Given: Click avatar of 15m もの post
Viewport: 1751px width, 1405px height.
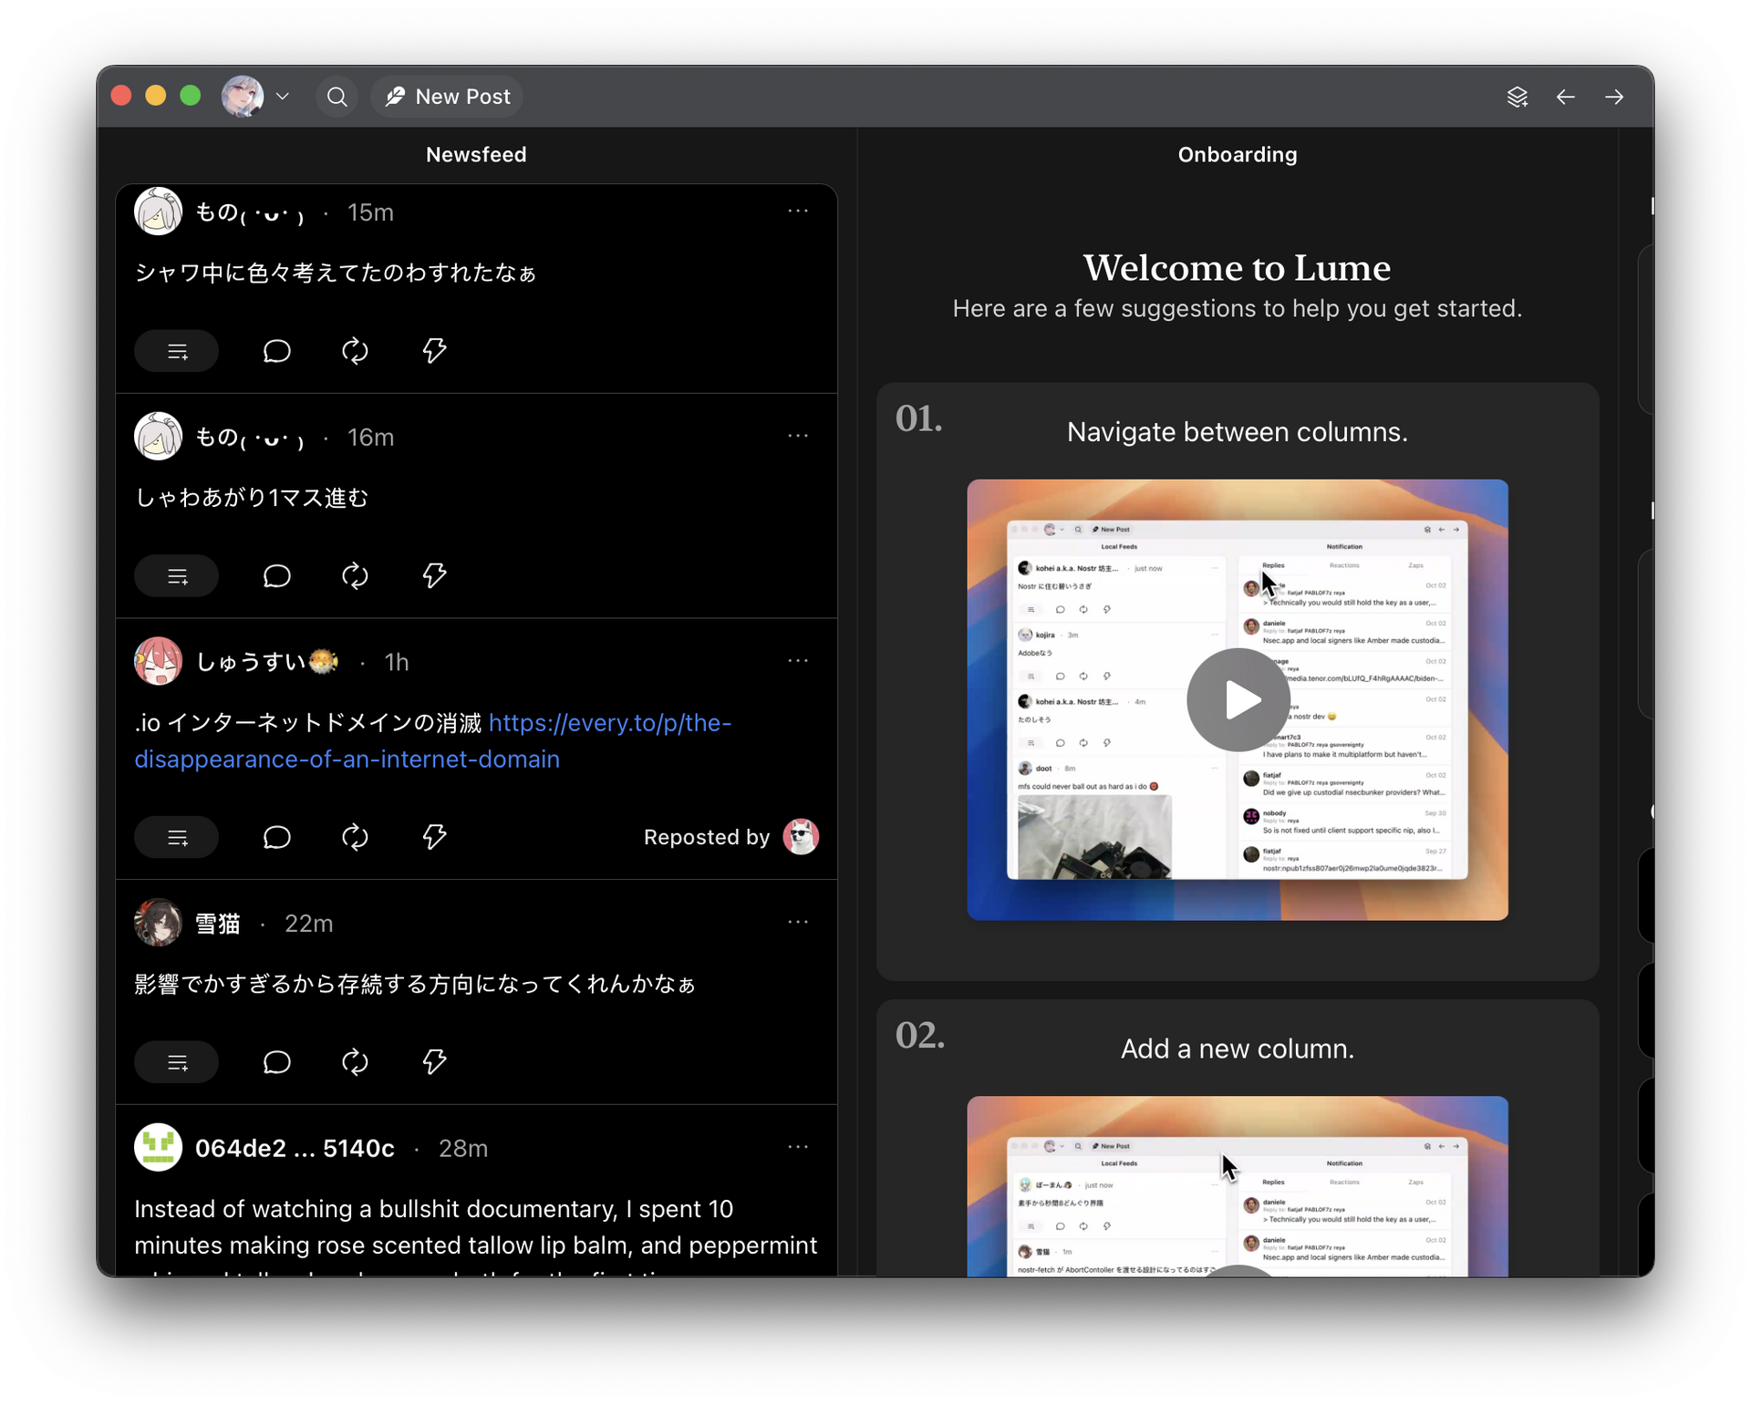Looking at the screenshot, I should click(x=158, y=212).
